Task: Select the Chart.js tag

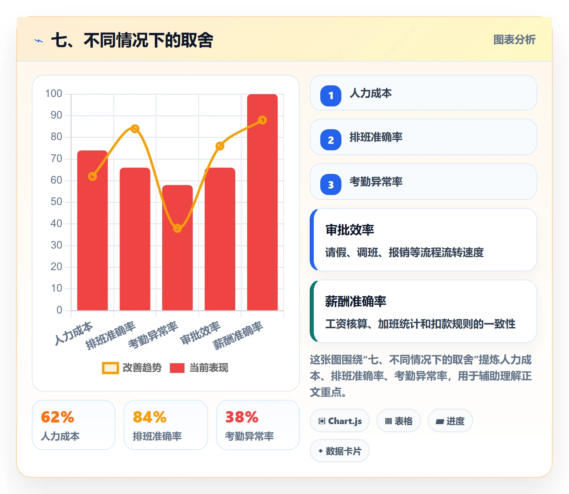Action: click(x=340, y=421)
